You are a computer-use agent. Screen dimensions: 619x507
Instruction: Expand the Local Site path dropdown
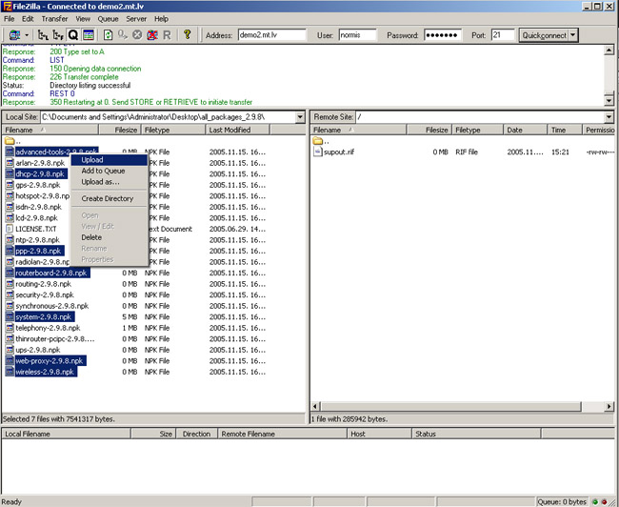[299, 116]
